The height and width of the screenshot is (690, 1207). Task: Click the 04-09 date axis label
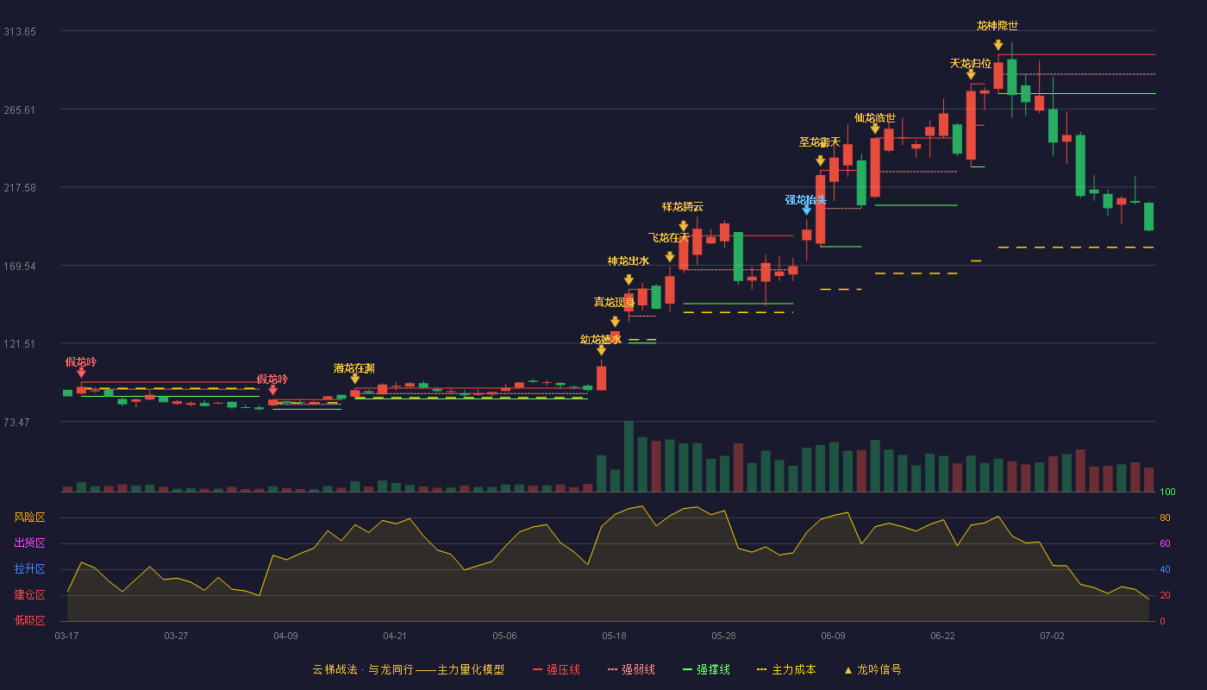click(285, 636)
